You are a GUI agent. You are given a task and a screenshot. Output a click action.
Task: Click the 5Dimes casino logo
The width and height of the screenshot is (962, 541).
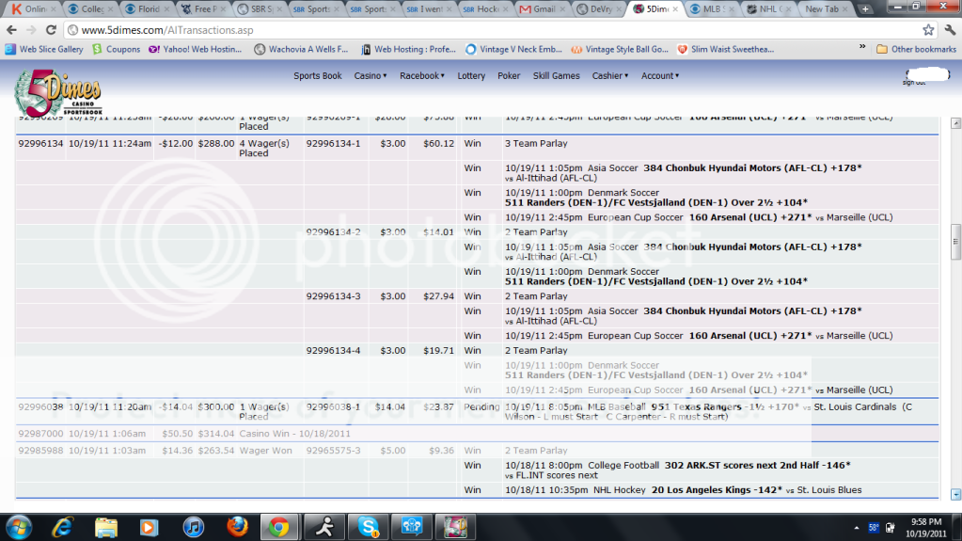(56, 94)
